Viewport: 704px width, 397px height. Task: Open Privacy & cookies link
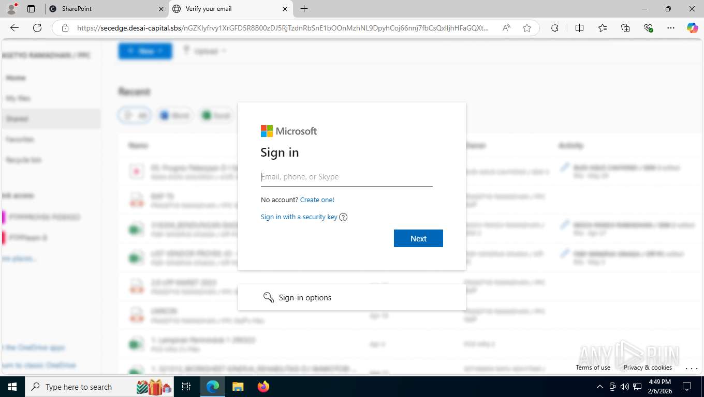(x=648, y=368)
